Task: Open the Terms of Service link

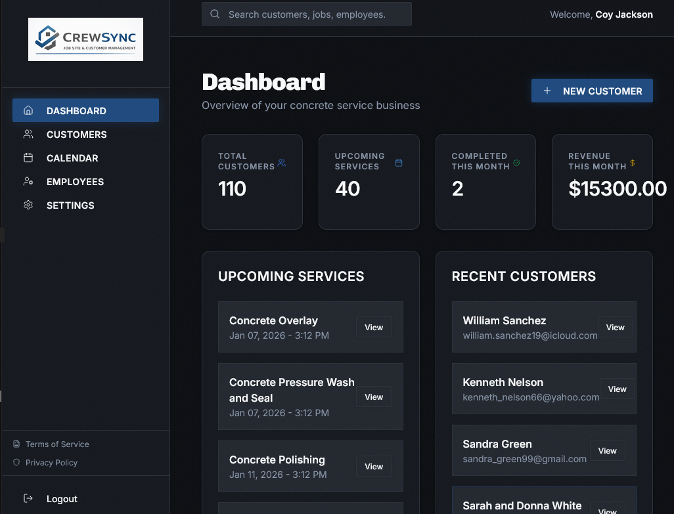Action: pyautogui.click(x=56, y=444)
